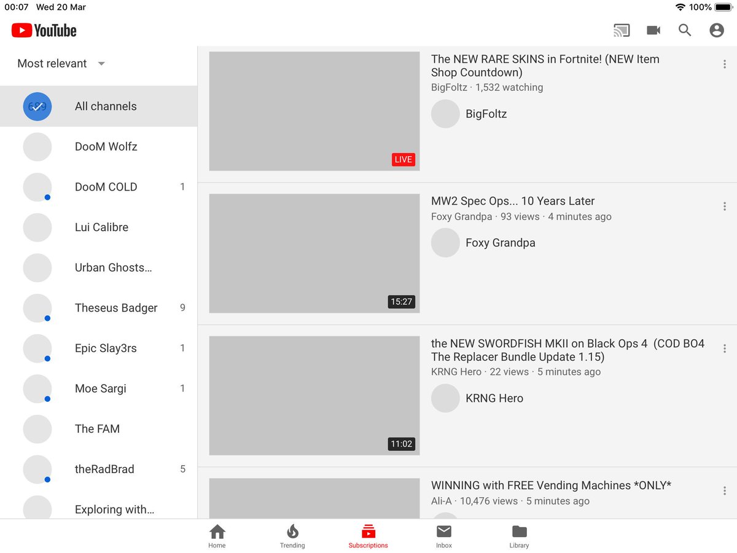Filter by Urban Ghosts channel
Image resolution: width=737 pixels, height=553 pixels.
98,267
